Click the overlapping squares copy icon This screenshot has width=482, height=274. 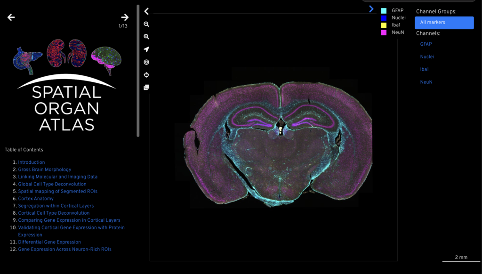pos(146,87)
